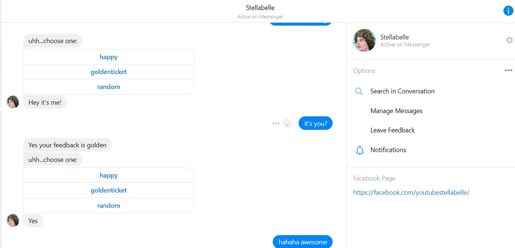Choose "happy" in the lower quick-reply set
Image resolution: width=515 pixels, height=248 pixels.
(109, 175)
